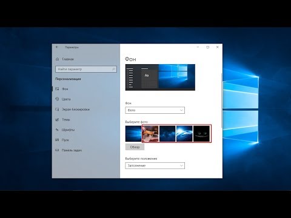Select the Фон picture icon in sidebar

click(x=57, y=89)
